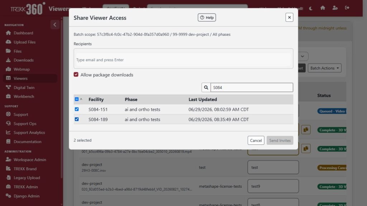Sort facilities using header caret
The width and height of the screenshot is (367, 206).
pyautogui.click(x=81, y=99)
